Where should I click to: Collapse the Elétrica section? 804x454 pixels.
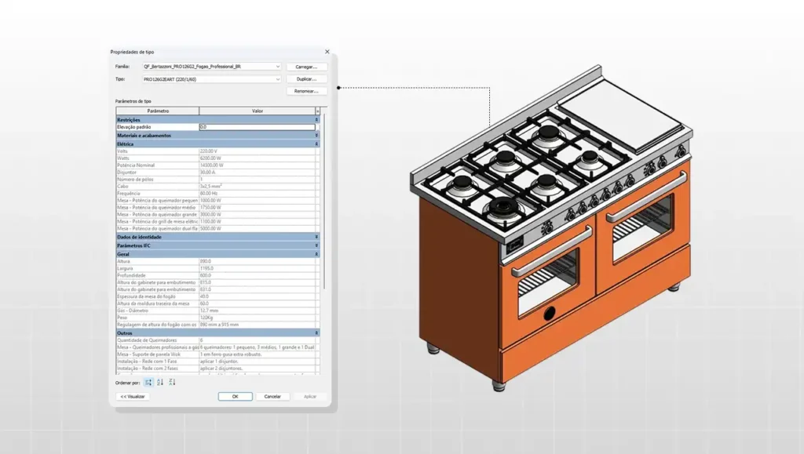(x=316, y=144)
